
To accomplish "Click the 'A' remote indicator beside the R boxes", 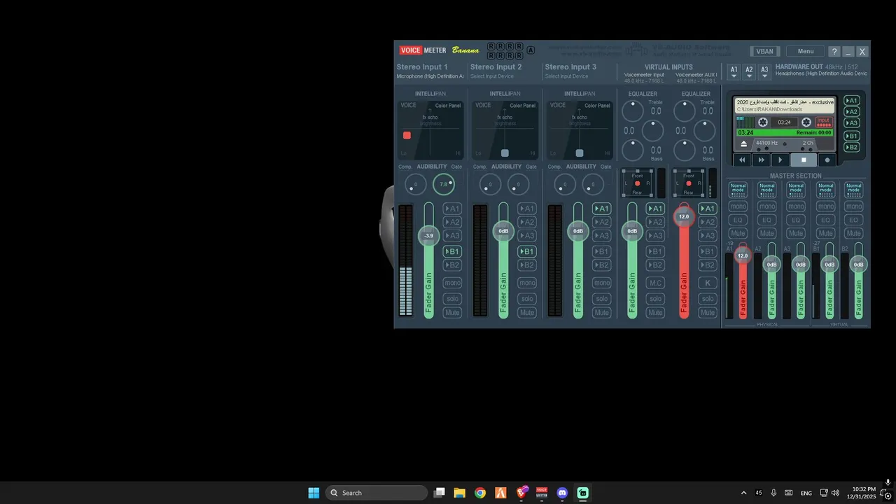I will [531, 50].
